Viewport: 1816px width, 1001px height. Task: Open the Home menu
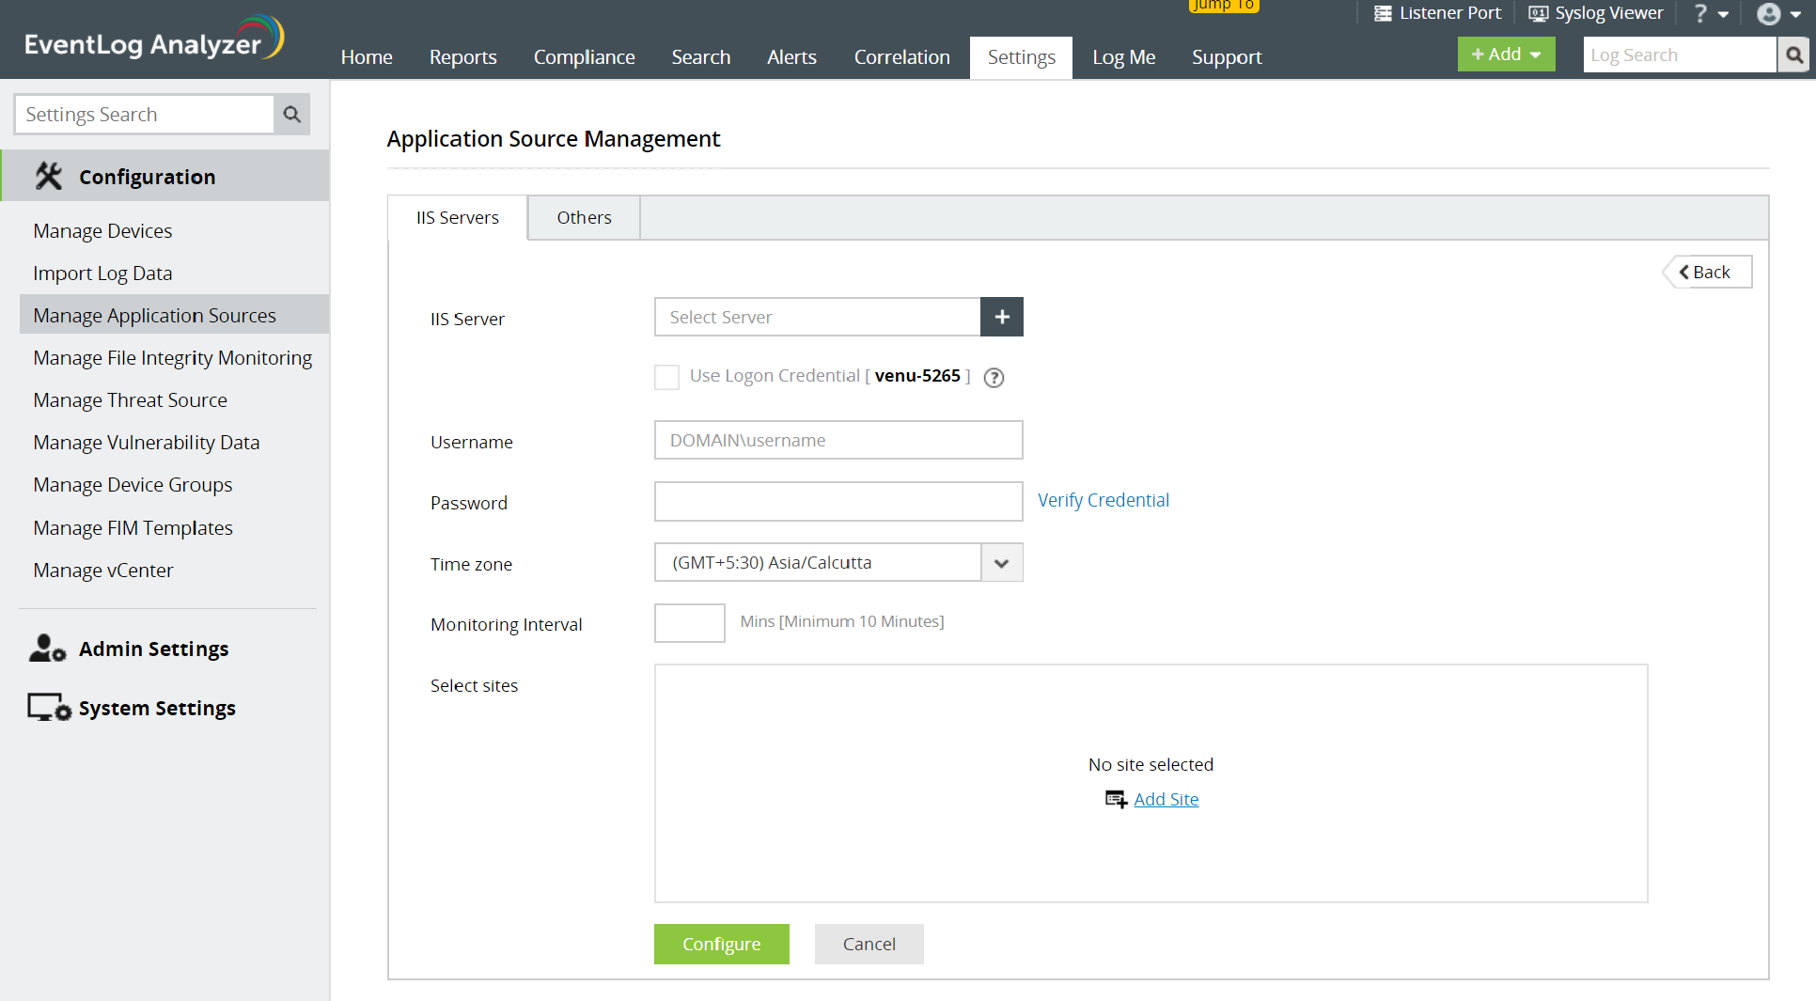pos(367,57)
